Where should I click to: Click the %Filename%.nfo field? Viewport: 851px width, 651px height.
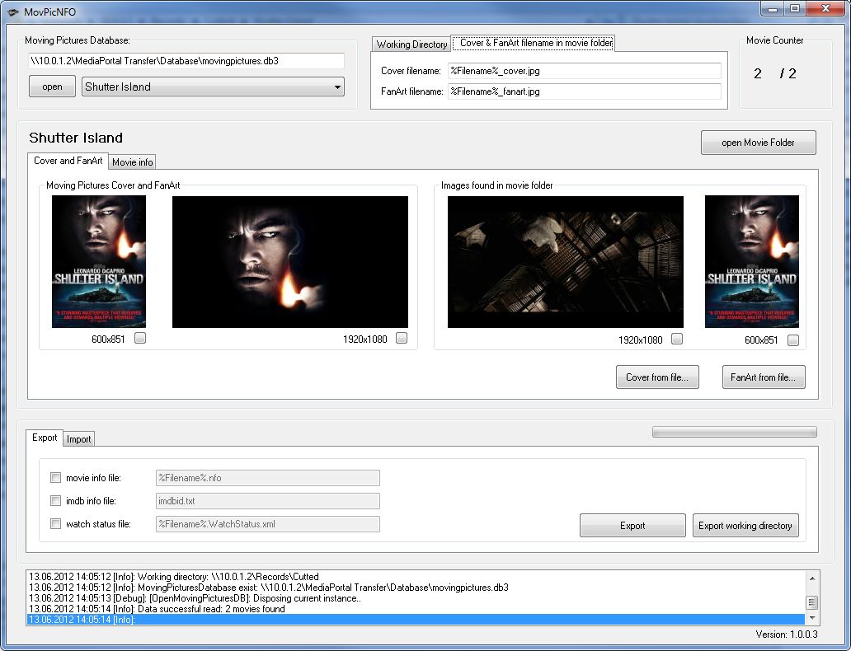(x=267, y=478)
